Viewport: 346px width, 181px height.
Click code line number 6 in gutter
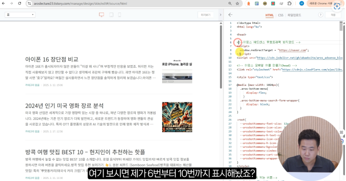[x=231, y=42]
